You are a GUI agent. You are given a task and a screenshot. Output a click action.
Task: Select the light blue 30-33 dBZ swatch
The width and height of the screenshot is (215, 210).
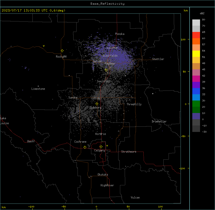(196, 98)
